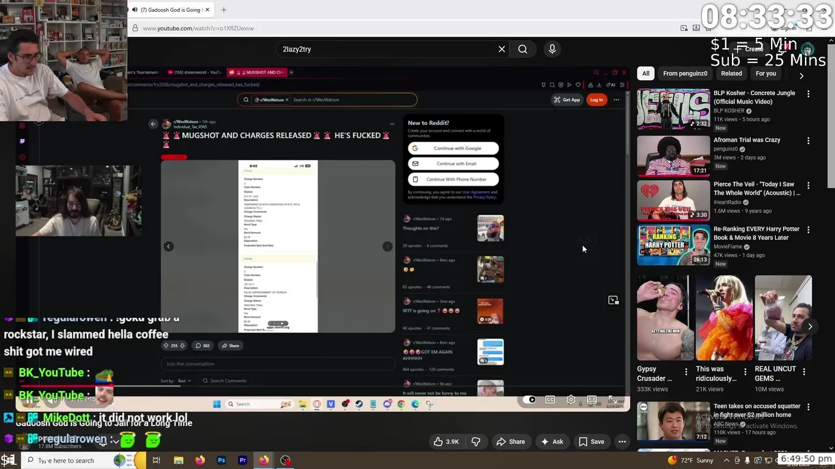The image size is (835, 469).
Task: Click 72°F Sunny weather in system tray
Action: pos(691,461)
